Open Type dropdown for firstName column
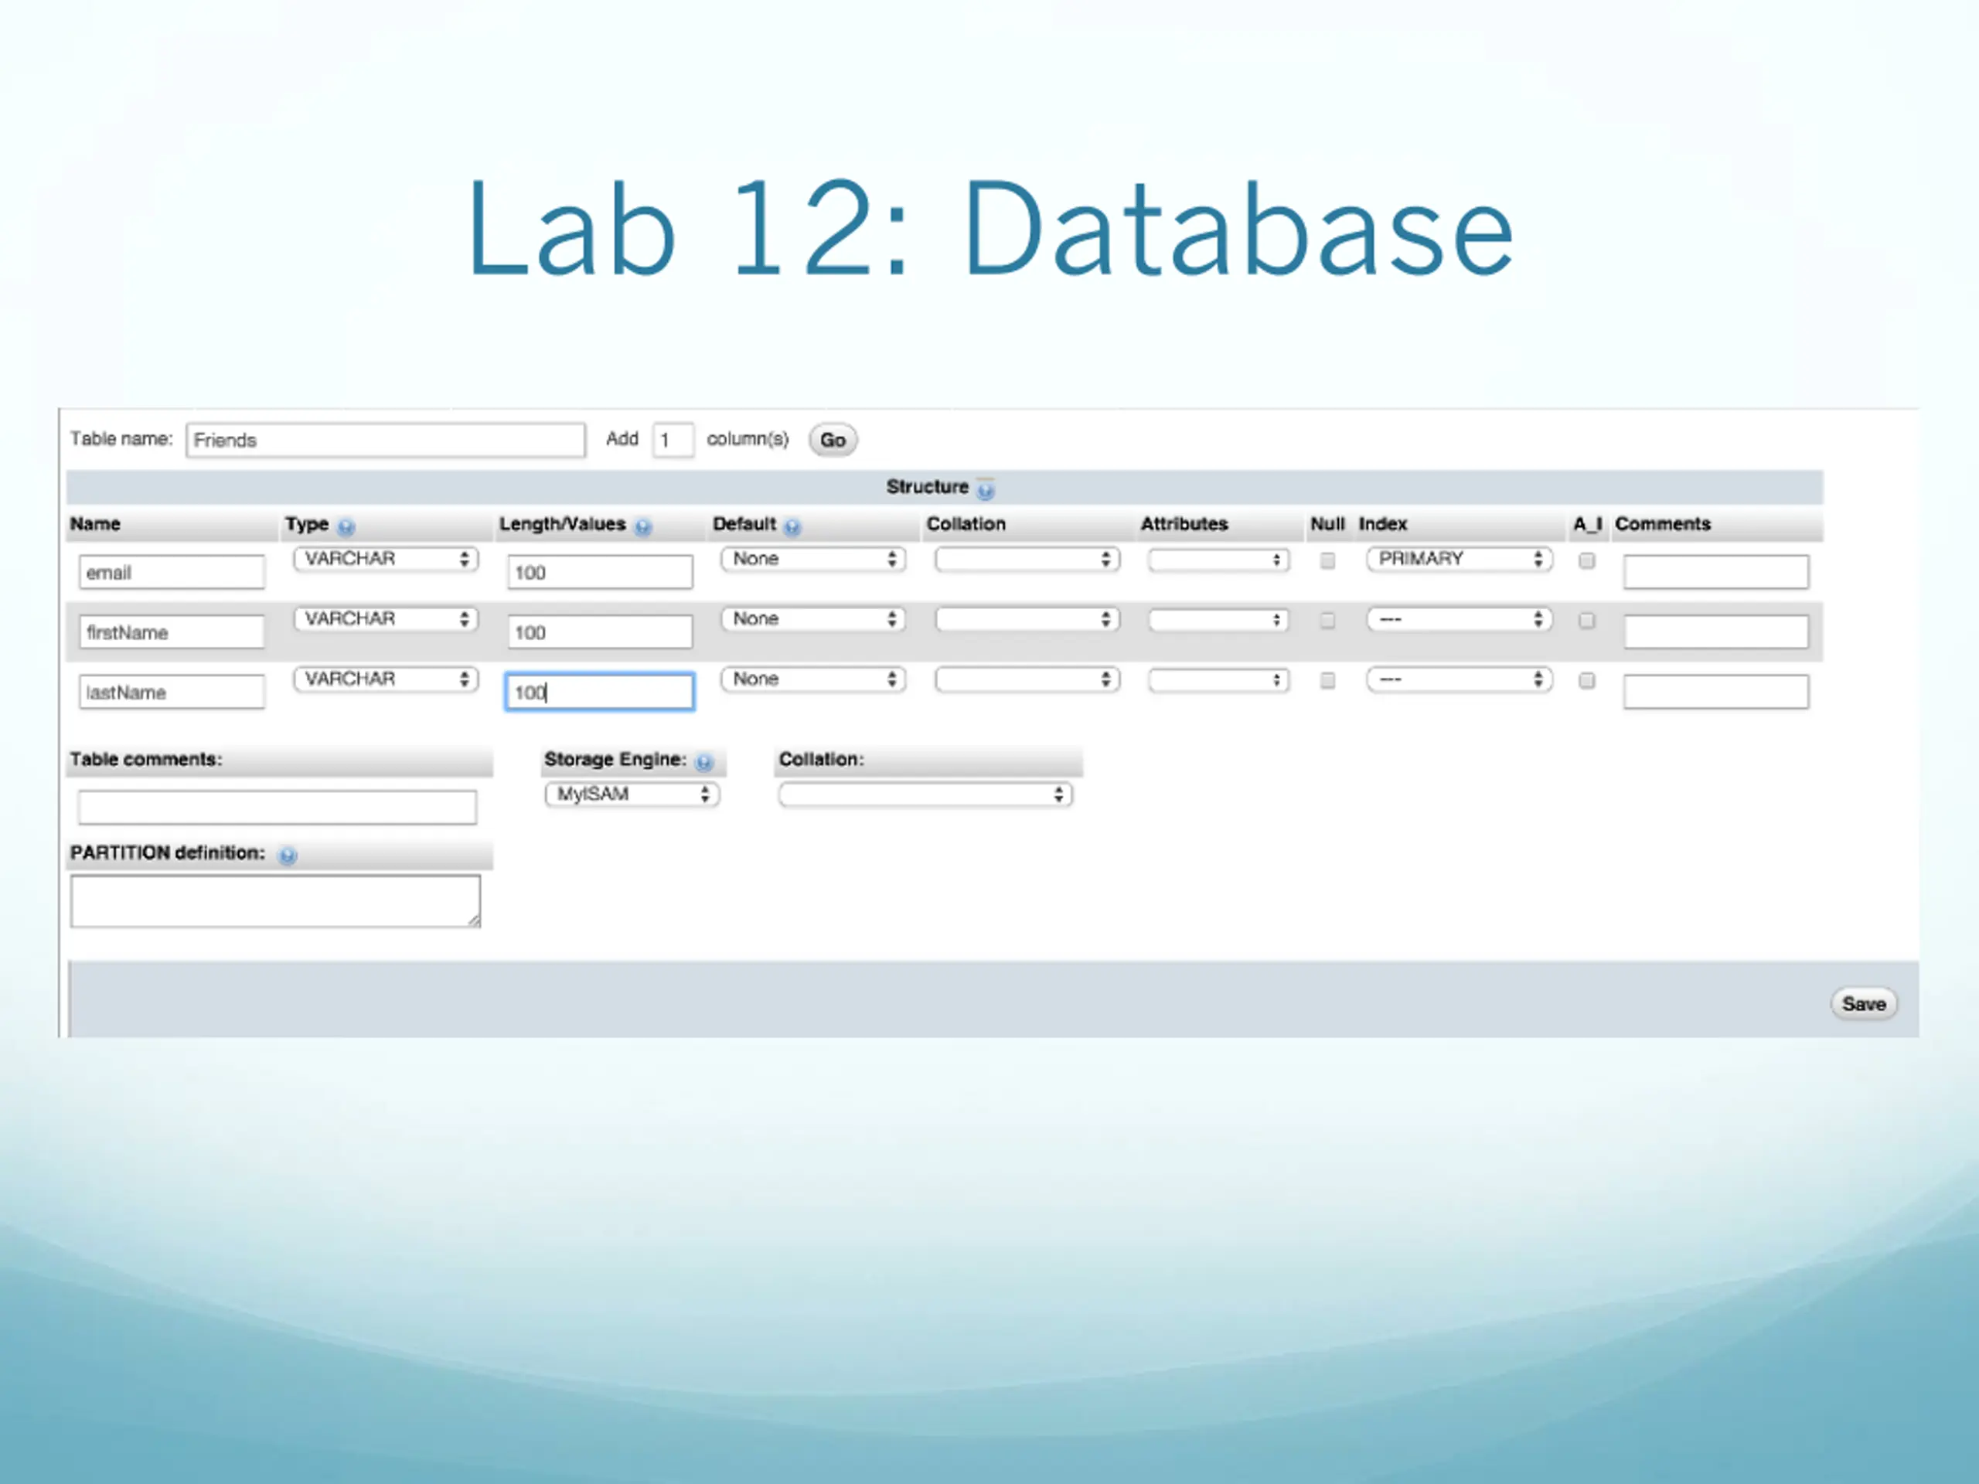This screenshot has width=1979, height=1484. pos(386,619)
